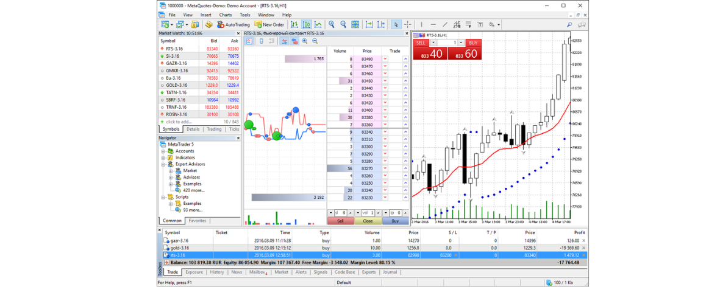Select the rts-3.16 position row
720x287 pixels.
375,255
